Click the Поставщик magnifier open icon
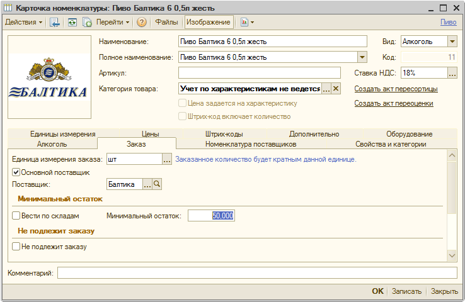This screenshot has width=465, height=302. click(157, 184)
